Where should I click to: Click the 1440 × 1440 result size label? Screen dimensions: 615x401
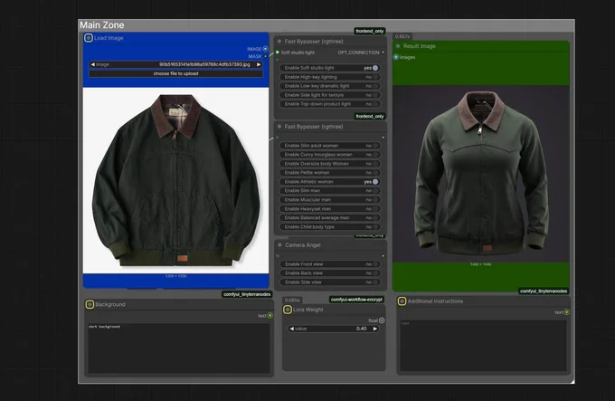tap(481, 264)
